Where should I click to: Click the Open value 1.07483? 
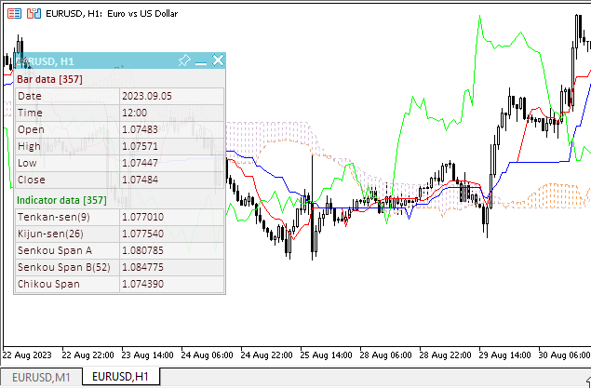tap(140, 129)
